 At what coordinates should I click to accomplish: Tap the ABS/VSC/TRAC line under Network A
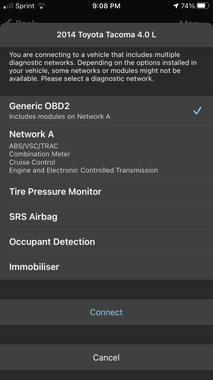click(34, 146)
